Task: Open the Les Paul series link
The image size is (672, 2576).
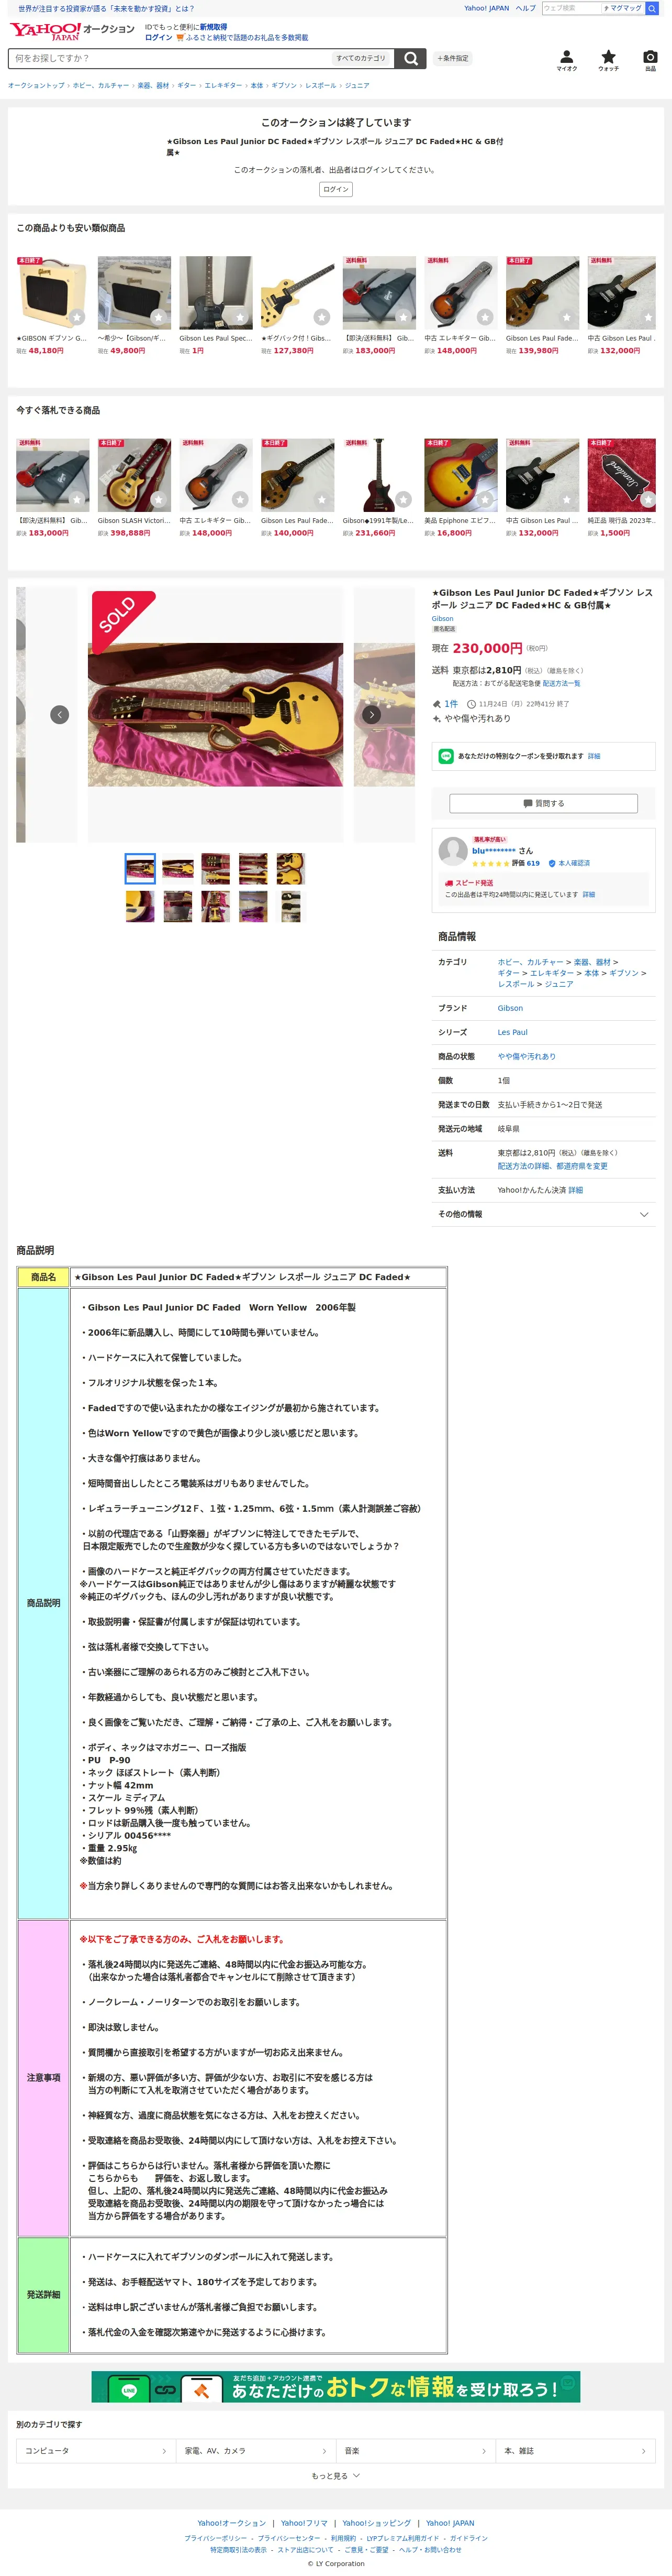Action: 512,1032
